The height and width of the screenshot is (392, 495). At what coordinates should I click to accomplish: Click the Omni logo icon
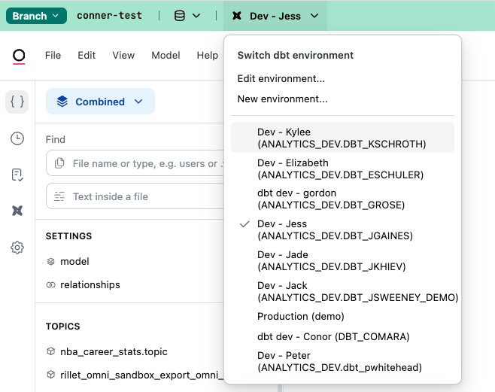(x=19, y=56)
